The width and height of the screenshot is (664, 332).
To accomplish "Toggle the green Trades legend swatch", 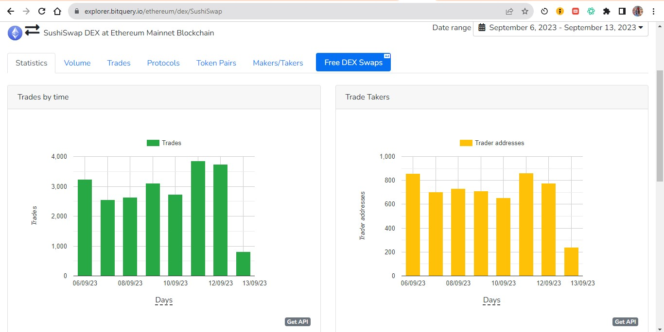I will point(153,143).
